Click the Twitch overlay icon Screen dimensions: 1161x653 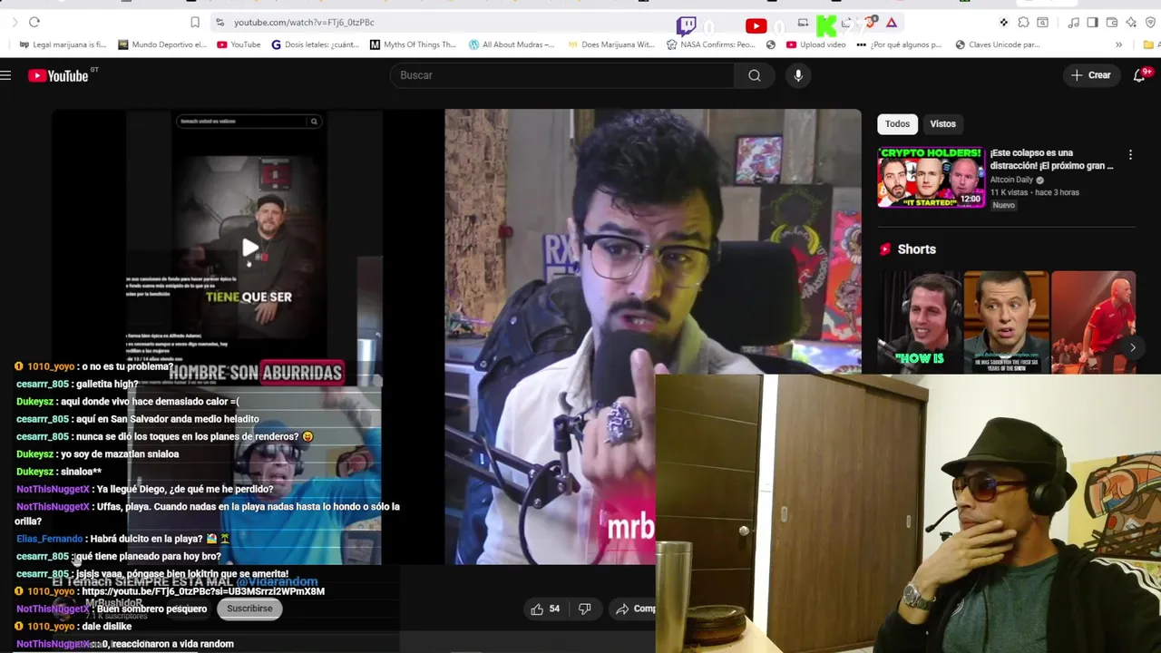(x=687, y=25)
